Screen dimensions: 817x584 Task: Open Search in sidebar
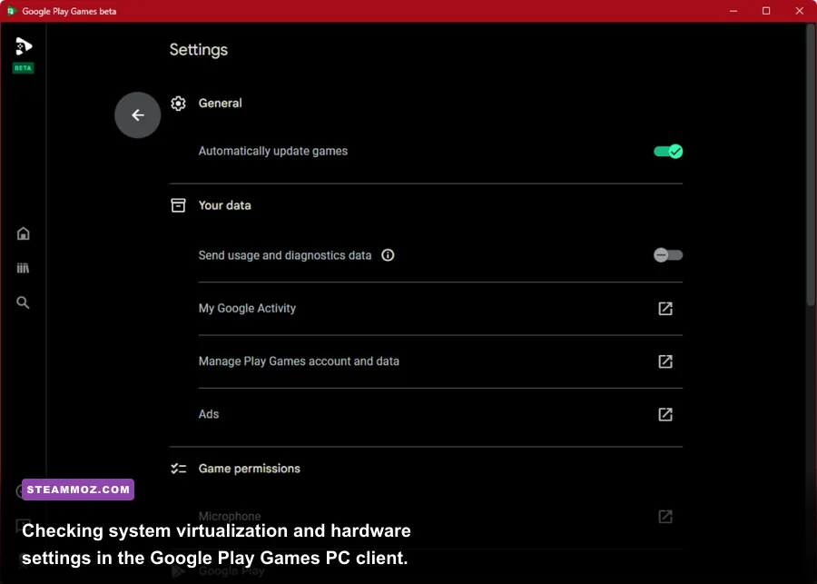[23, 302]
